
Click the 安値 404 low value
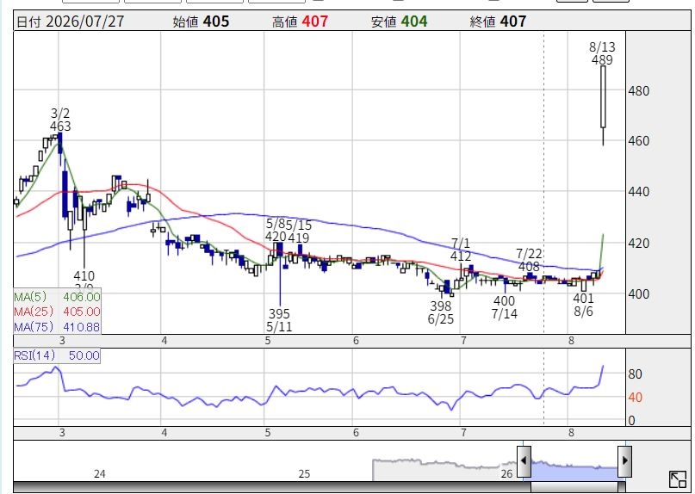pos(400,22)
